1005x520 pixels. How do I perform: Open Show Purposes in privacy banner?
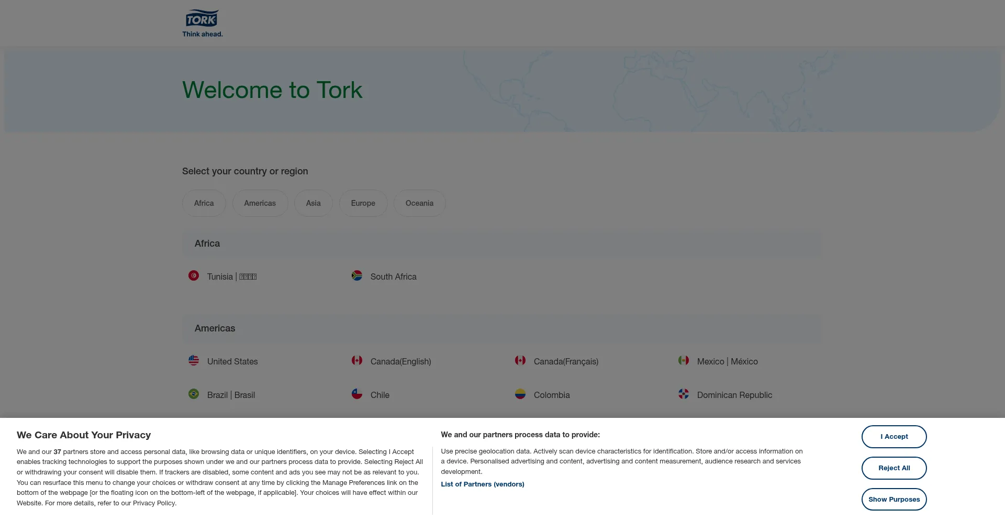click(x=894, y=500)
